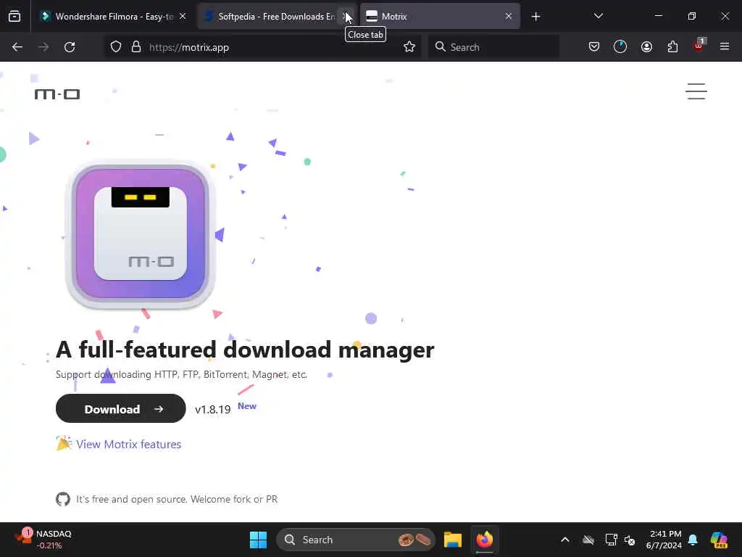Go back to previous page

(x=17, y=47)
